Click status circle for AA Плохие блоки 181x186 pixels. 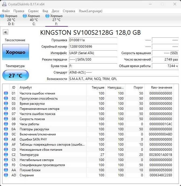point(6,170)
